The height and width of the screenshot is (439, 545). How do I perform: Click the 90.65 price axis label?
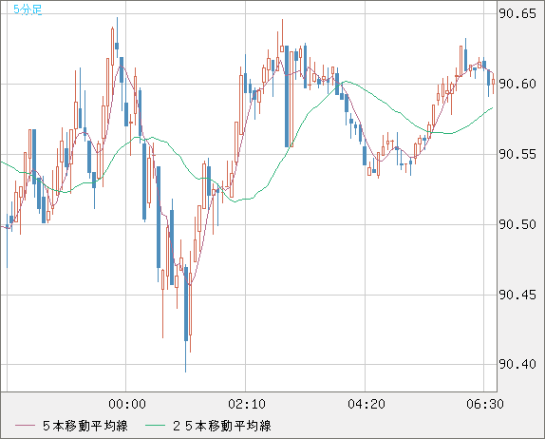(x=517, y=14)
